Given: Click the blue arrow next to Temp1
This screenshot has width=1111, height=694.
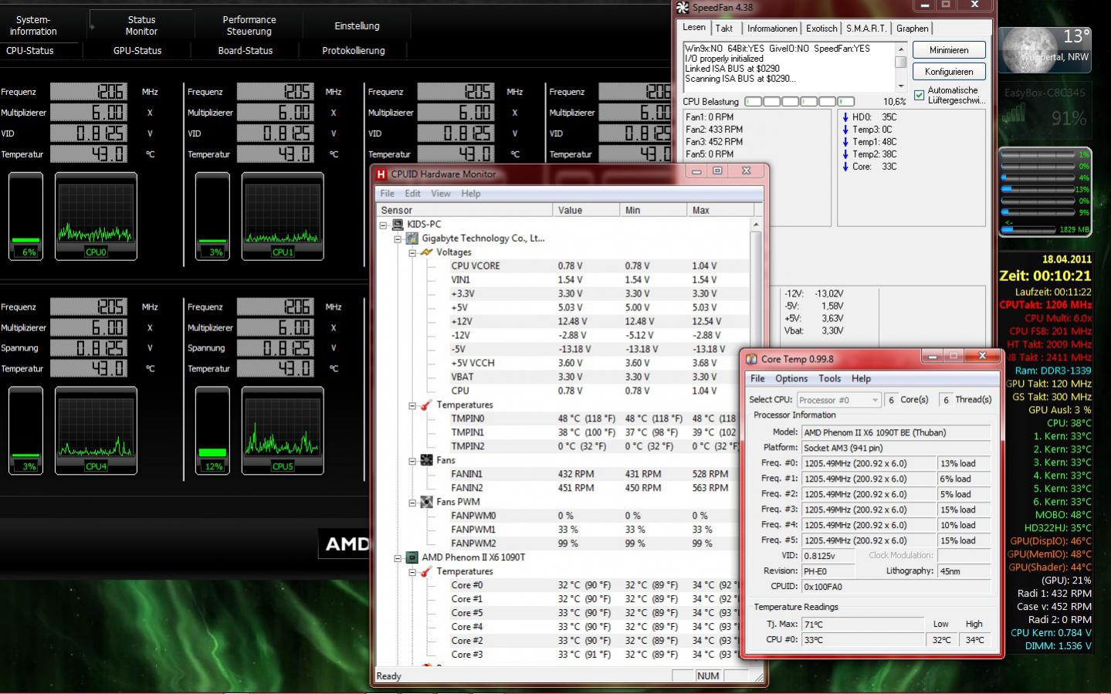Looking at the screenshot, I should click(x=845, y=142).
